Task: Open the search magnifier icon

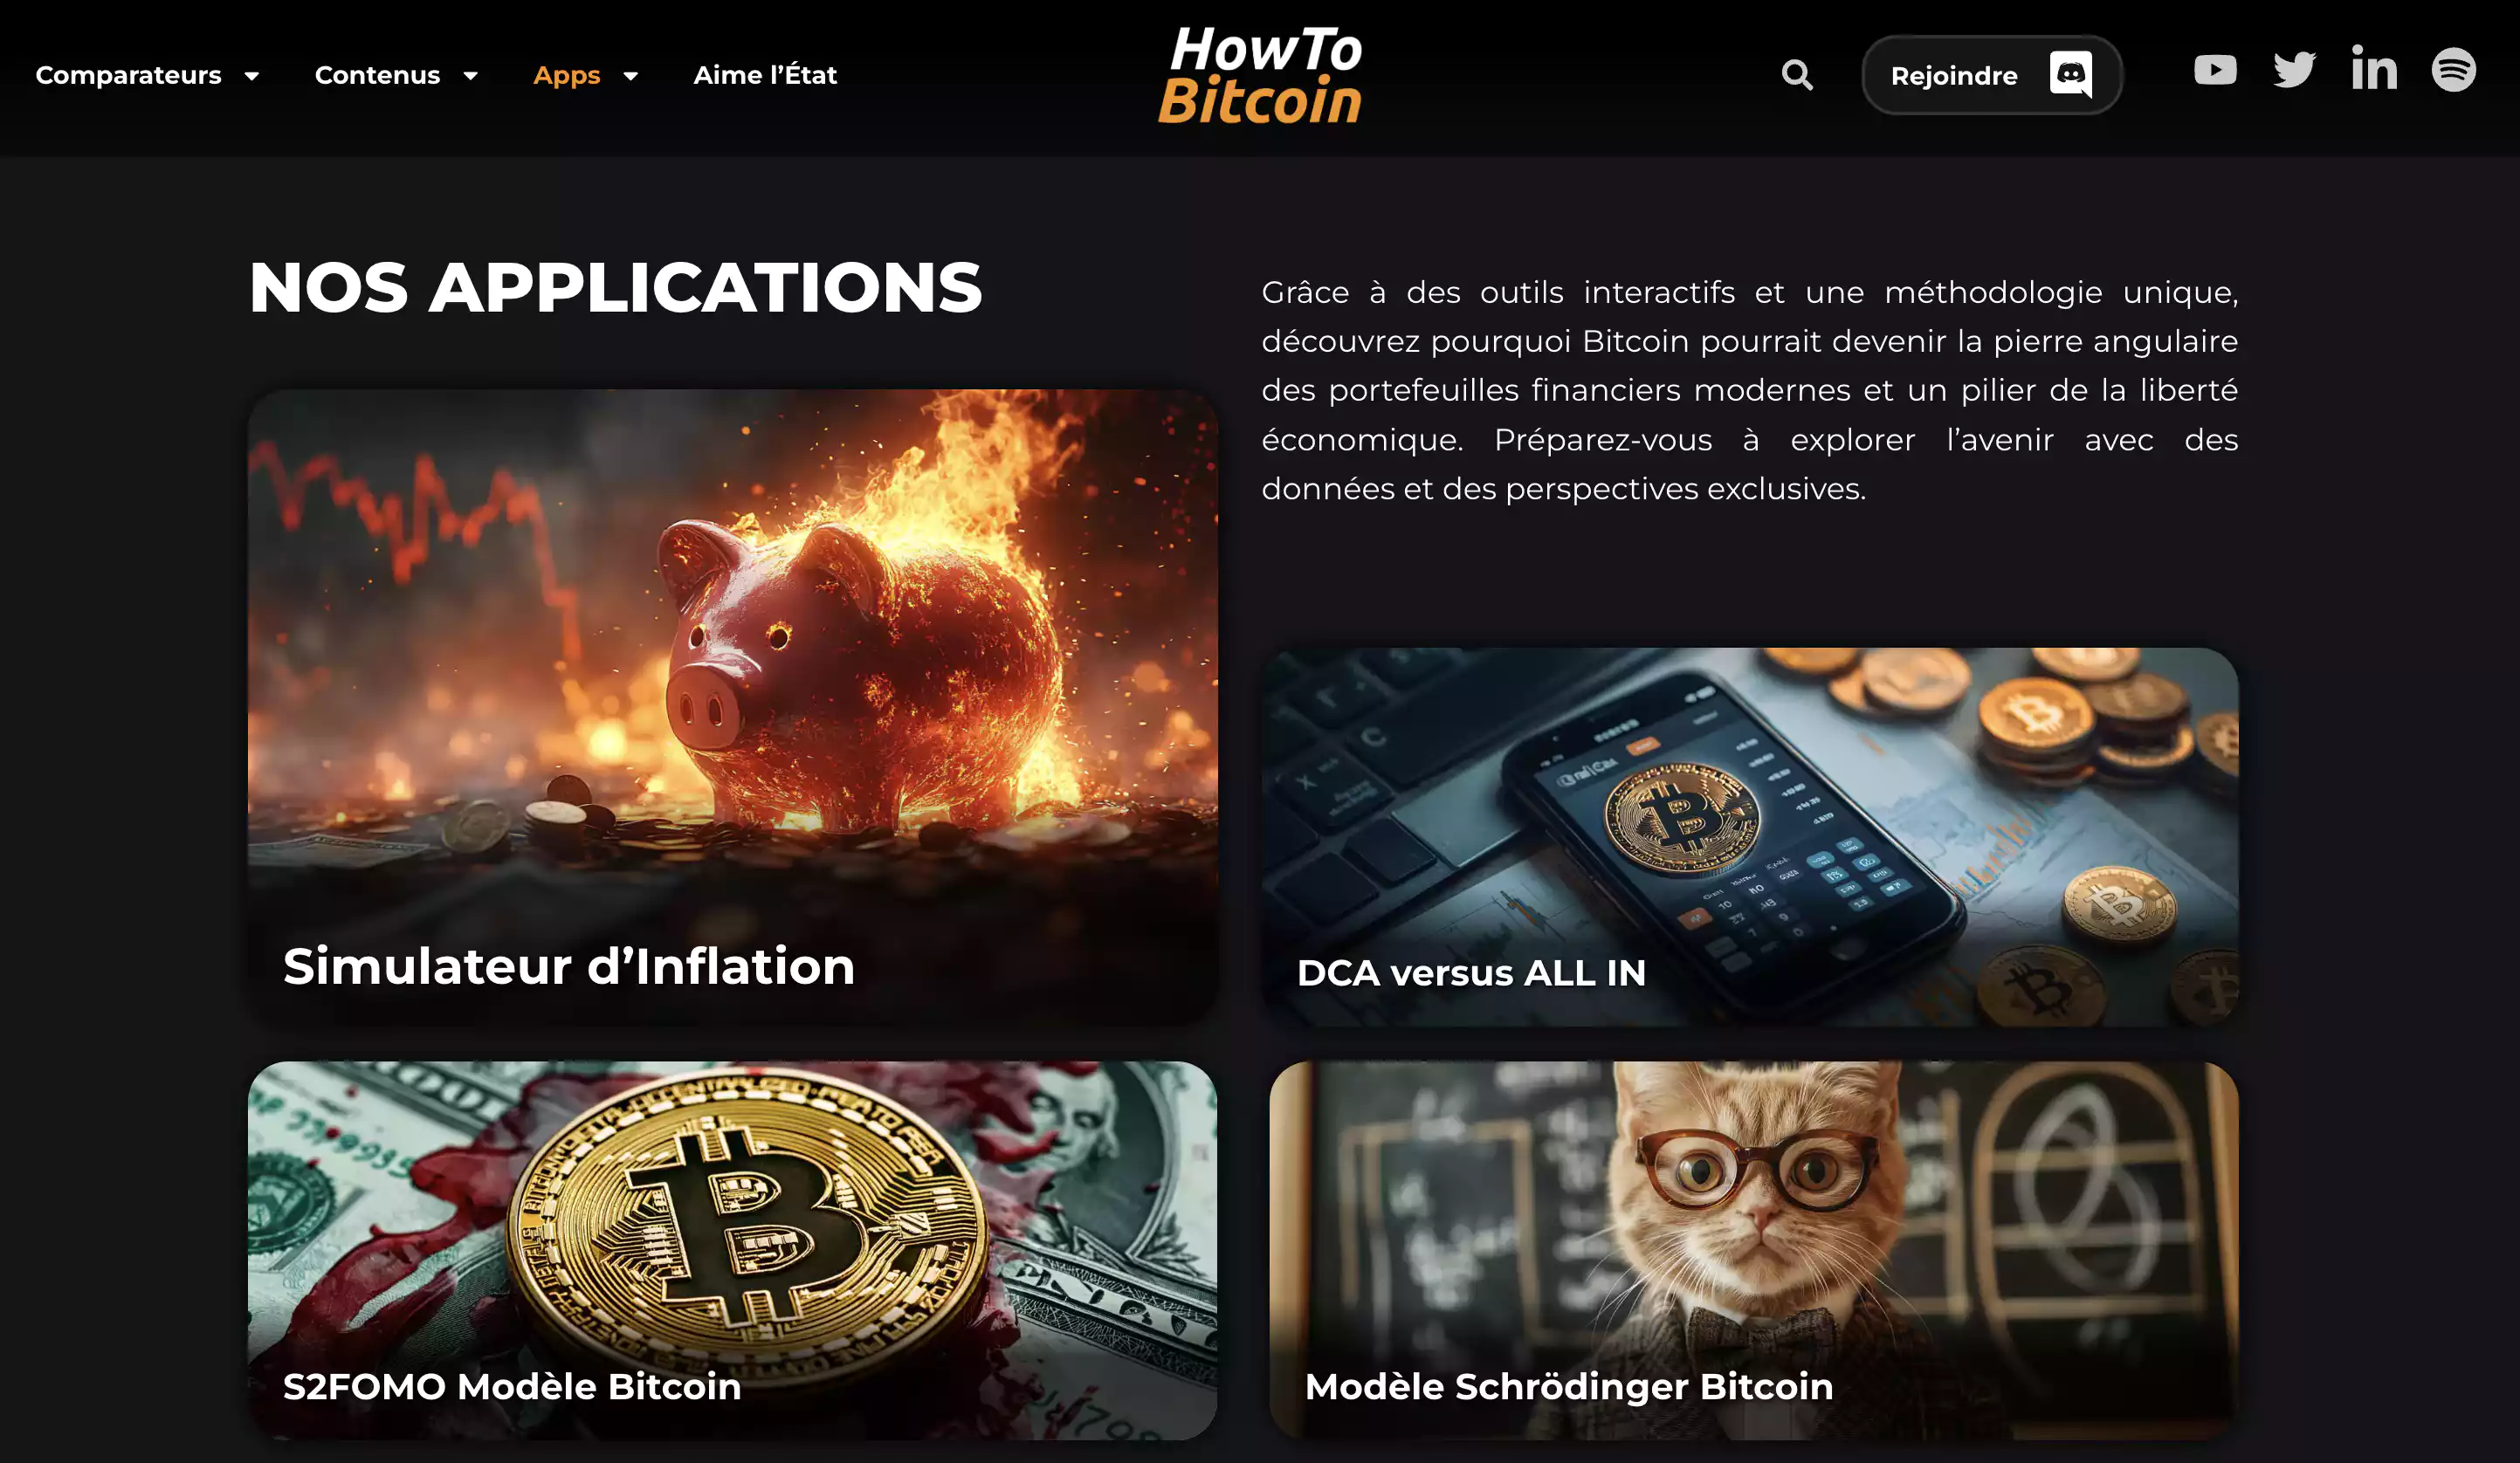Action: [1797, 75]
